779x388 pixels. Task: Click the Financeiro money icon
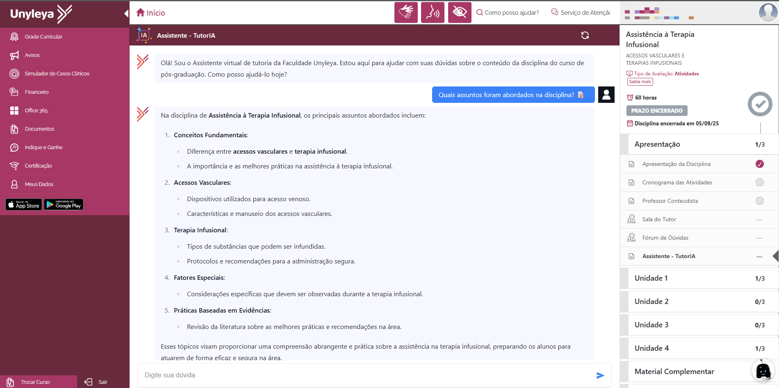pyautogui.click(x=14, y=92)
